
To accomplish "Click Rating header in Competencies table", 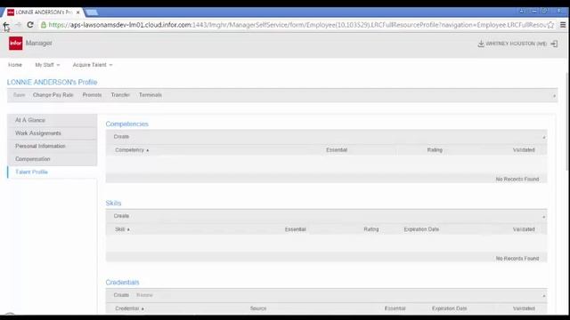I will click(x=435, y=150).
